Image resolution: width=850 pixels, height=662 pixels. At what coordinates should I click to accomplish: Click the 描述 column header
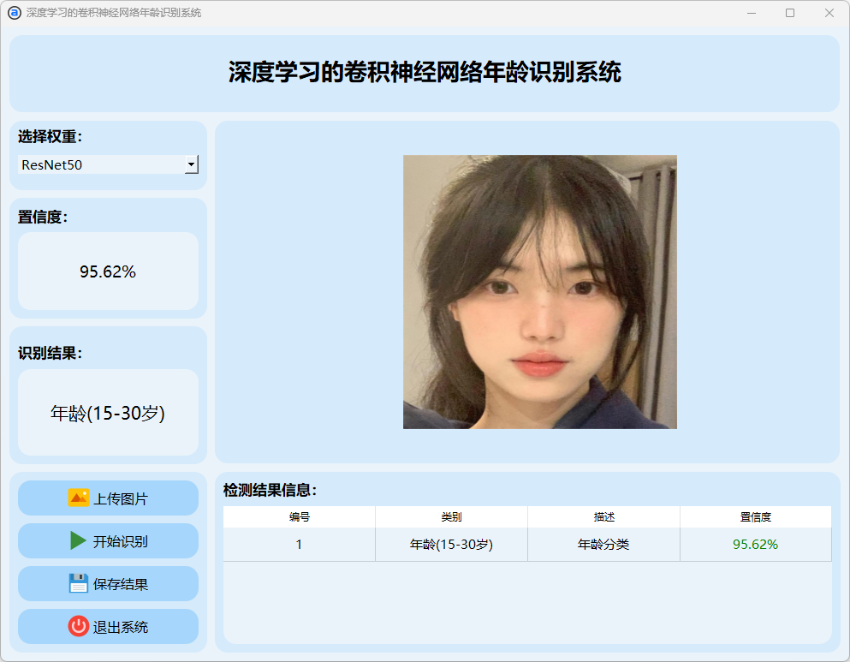(x=603, y=517)
